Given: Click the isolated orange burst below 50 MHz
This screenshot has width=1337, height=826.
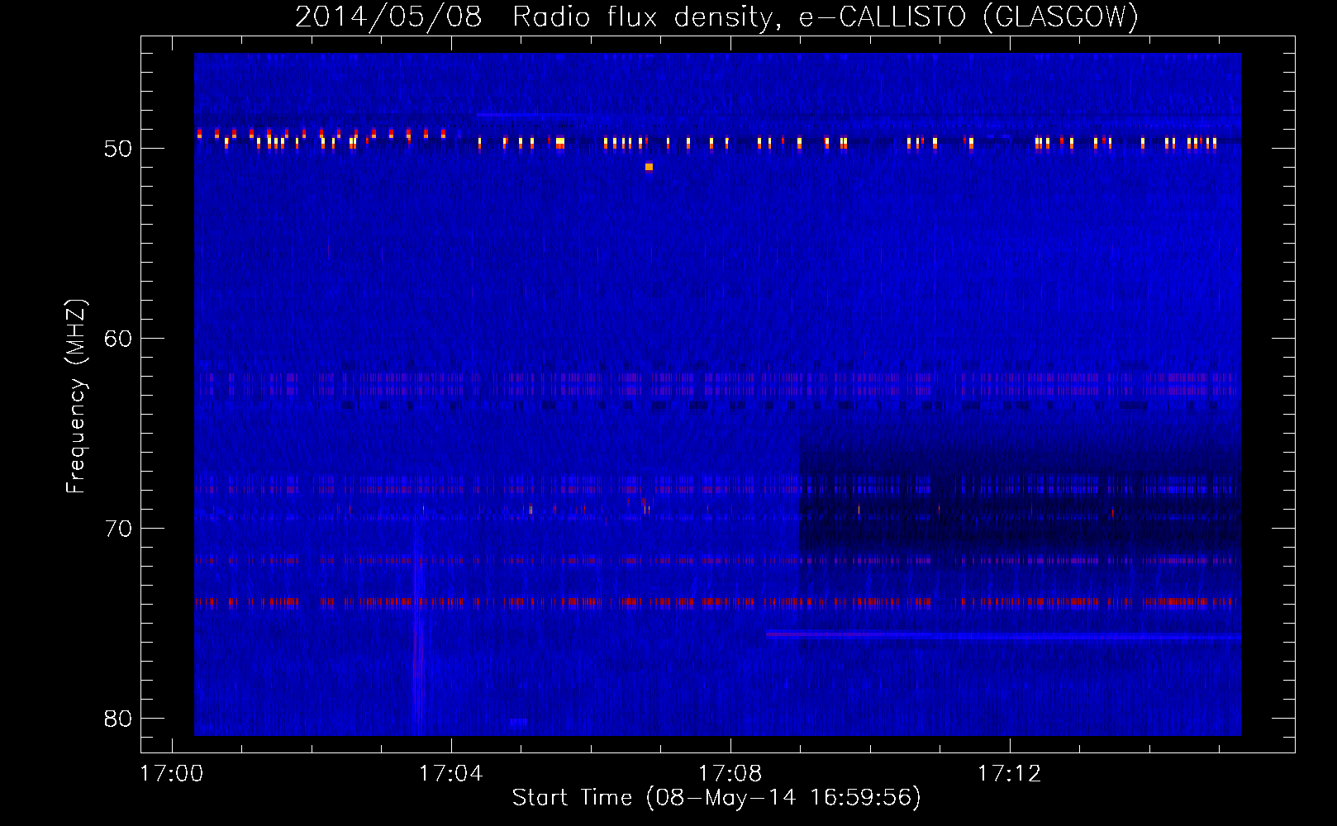Looking at the screenshot, I should 649,167.
